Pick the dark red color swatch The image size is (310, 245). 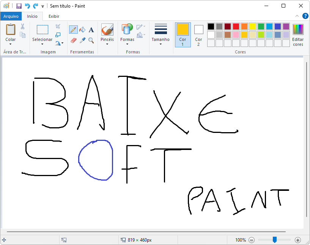[228, 27]
